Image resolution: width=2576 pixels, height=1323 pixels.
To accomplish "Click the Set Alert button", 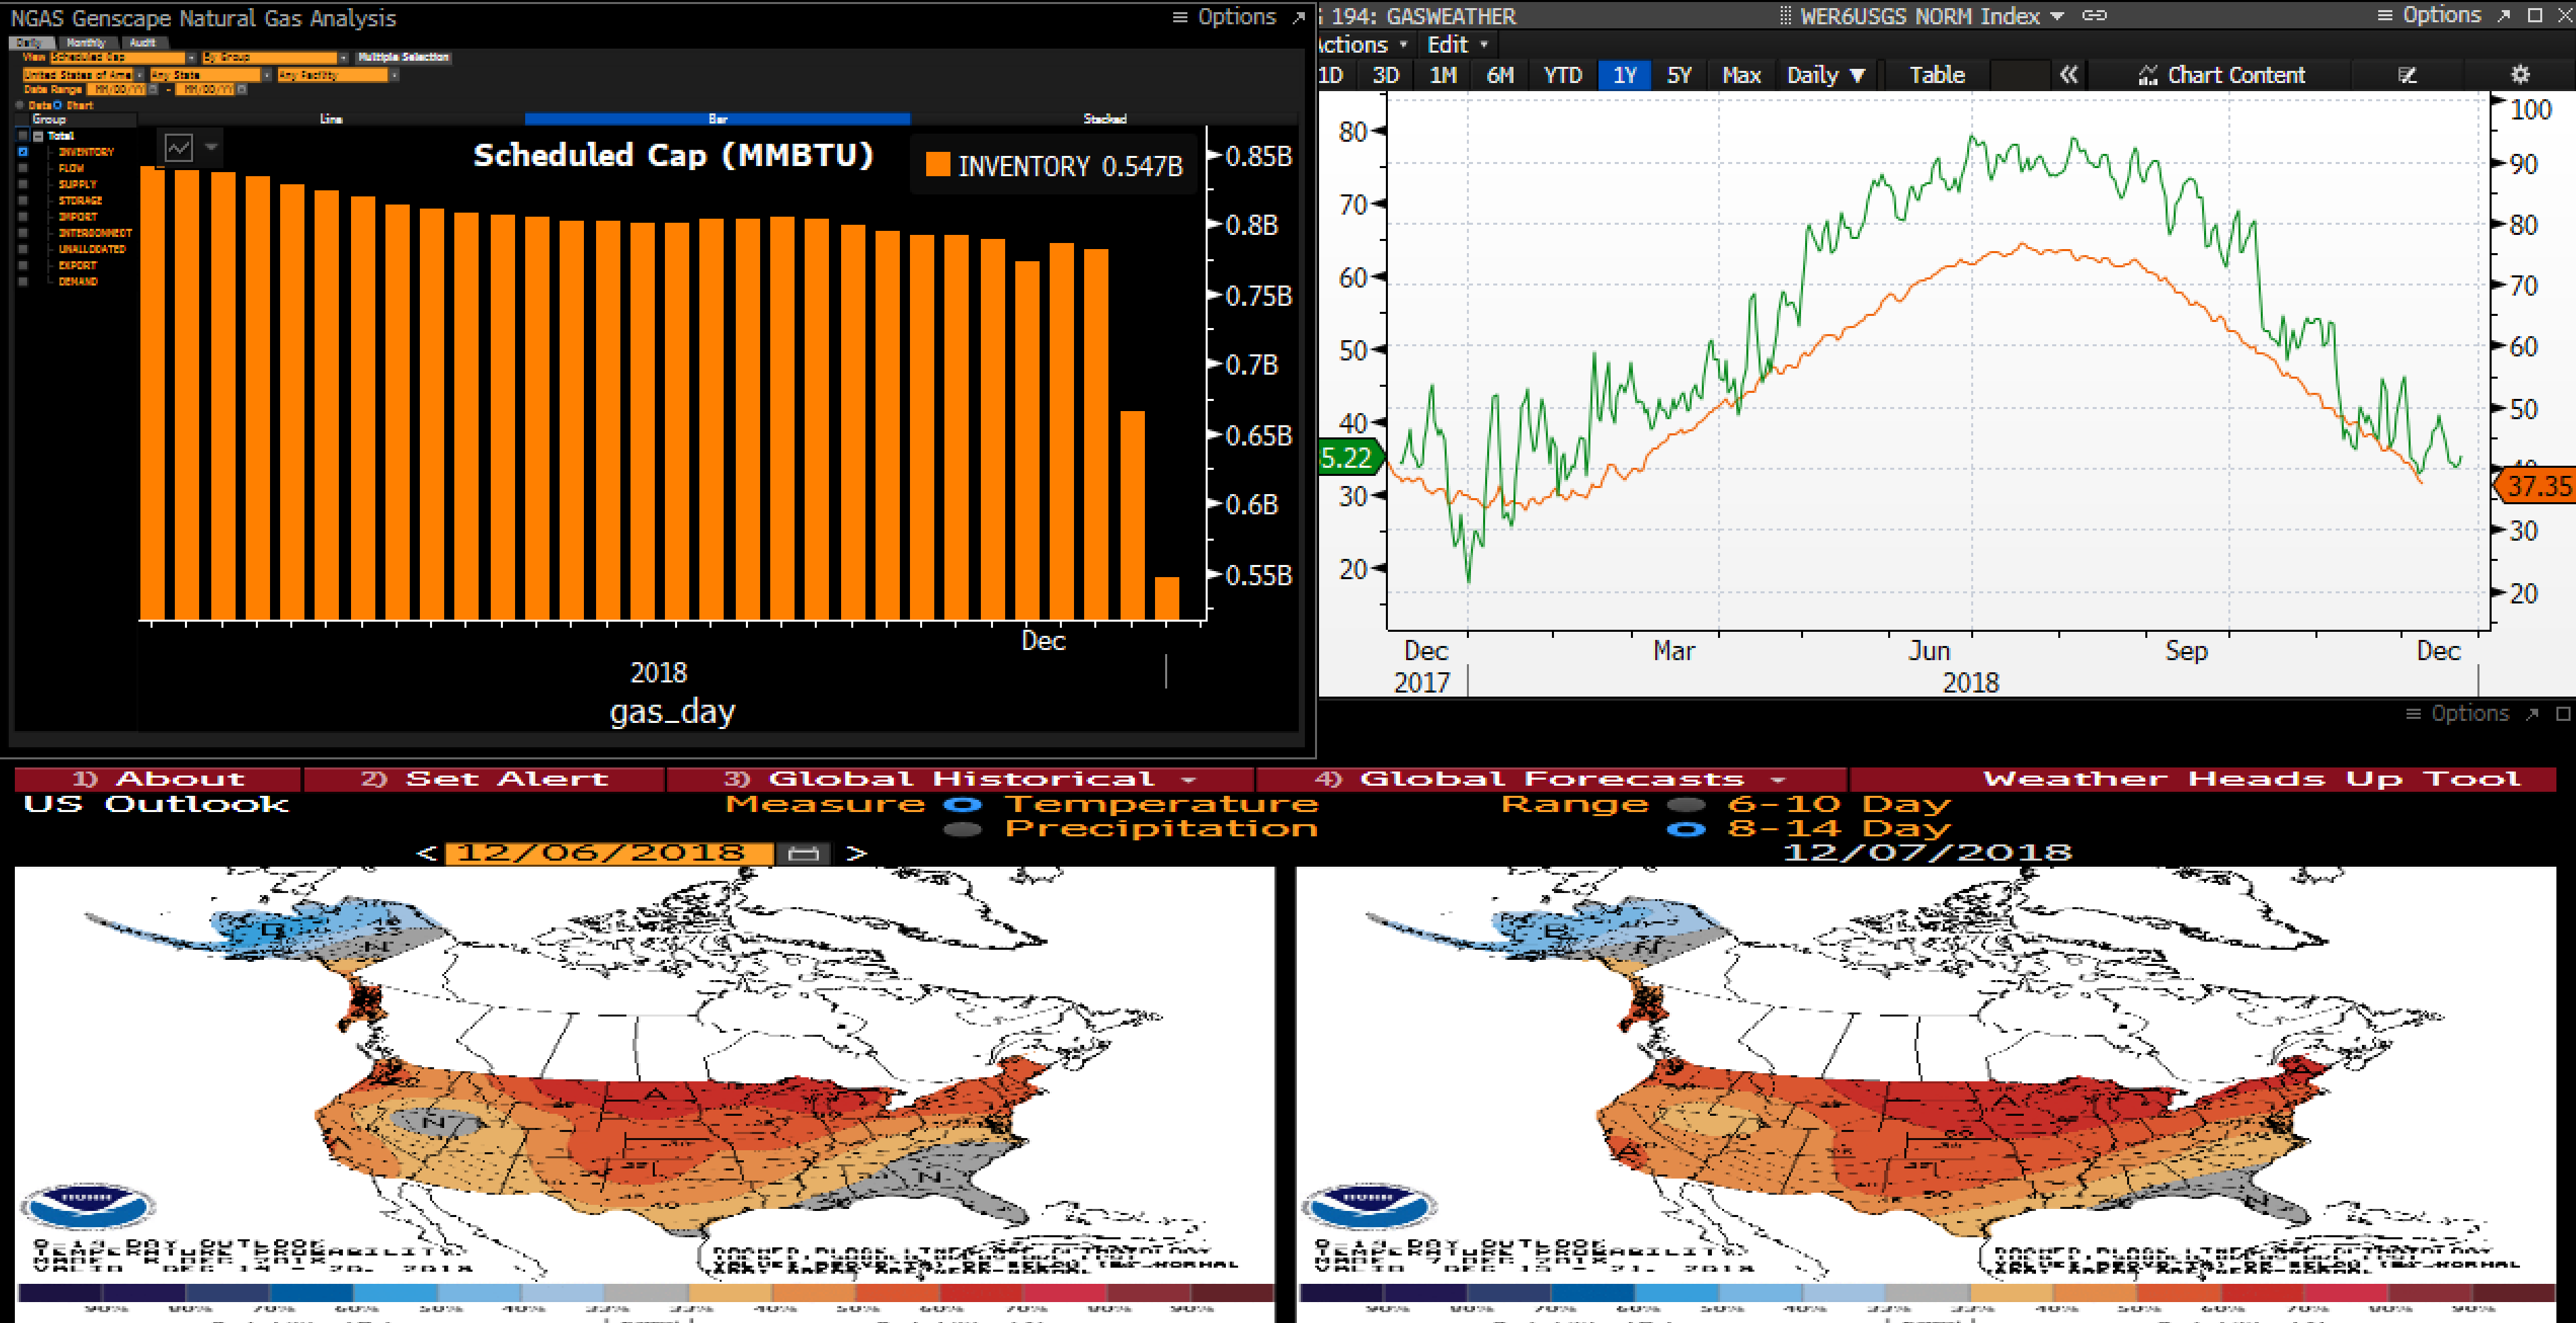I will (485, 779).
